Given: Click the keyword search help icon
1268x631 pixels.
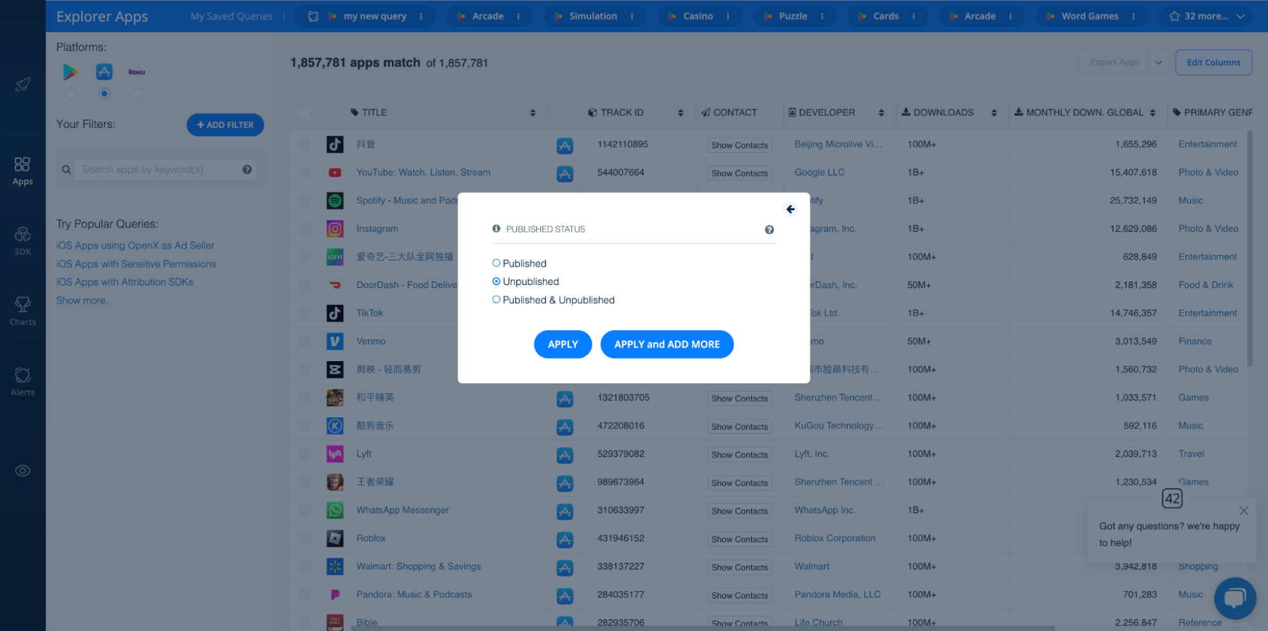Looking at the screenshot, I should [x=247, y=170].
